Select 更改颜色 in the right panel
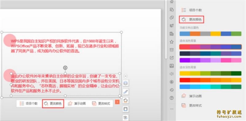246x121 pixels. point(192,20)
